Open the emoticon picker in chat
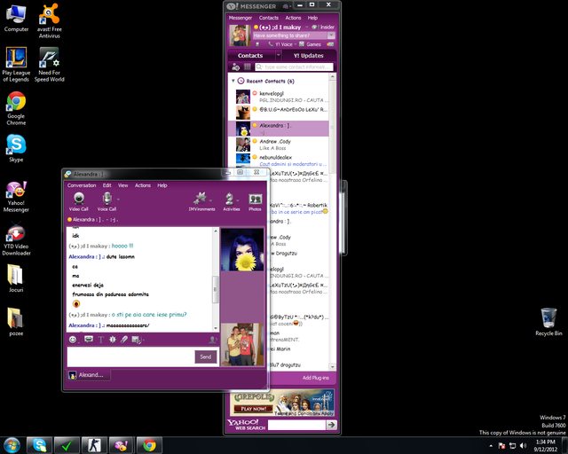This screenshot has width=568, height=454. click(x=73, y=340)
